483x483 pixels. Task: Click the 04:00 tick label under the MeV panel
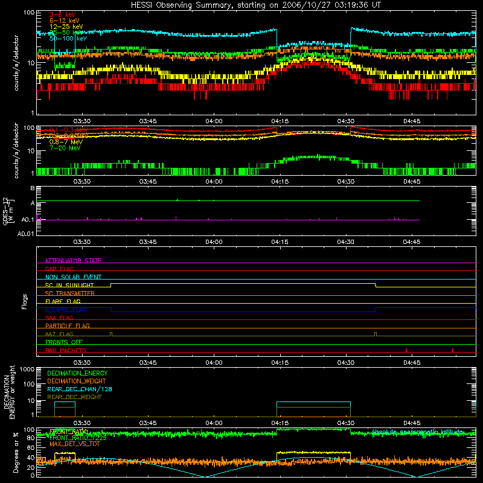(x=214, y=182)
